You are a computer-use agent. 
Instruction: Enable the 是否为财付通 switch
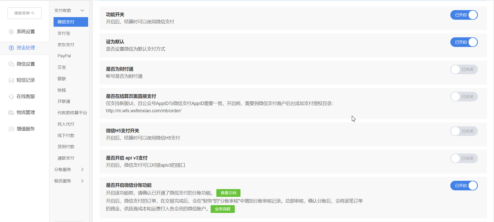point(464,70)
